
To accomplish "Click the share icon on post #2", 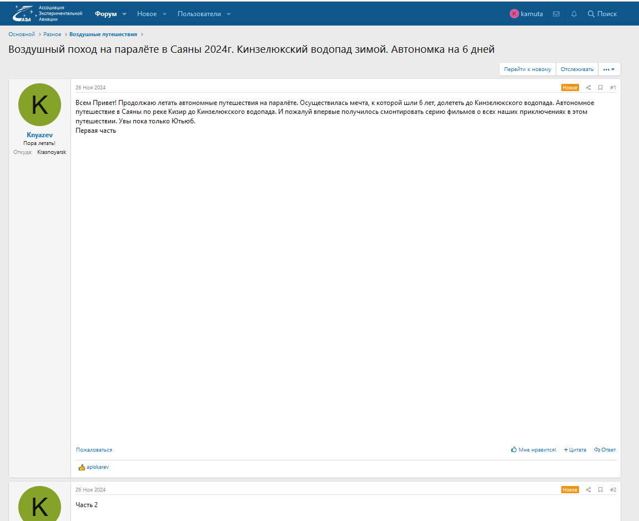I will (x=588, y=490).
